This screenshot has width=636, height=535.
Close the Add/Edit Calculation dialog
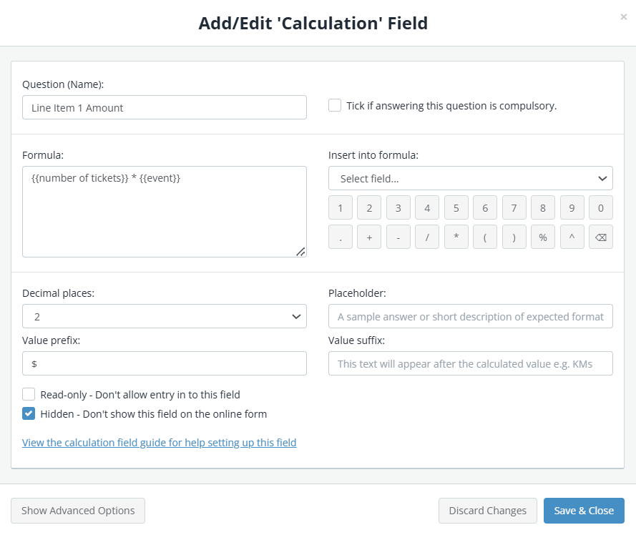pyautogui.click(x=623, y=17)
